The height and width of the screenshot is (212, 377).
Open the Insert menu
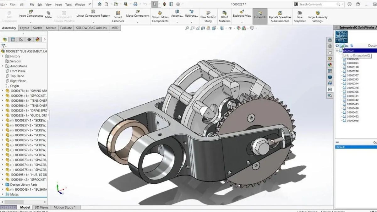click(58, 4)
